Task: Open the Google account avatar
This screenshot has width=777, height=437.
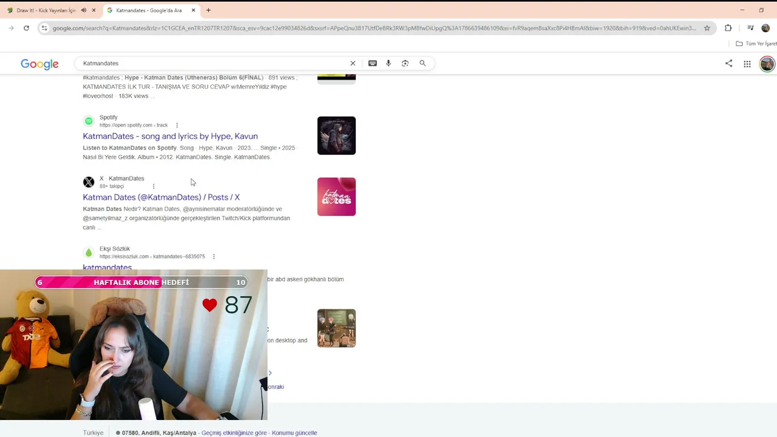Action: tap(767, 64)
